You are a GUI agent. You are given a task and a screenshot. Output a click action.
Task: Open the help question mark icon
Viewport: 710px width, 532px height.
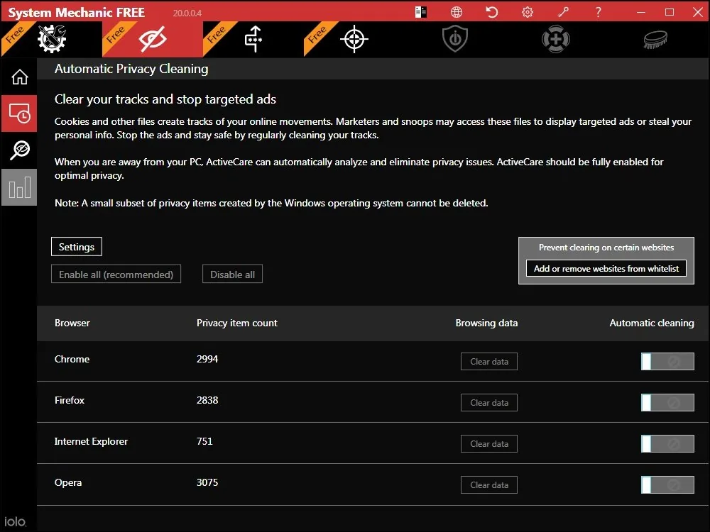[x=598, y=12]
